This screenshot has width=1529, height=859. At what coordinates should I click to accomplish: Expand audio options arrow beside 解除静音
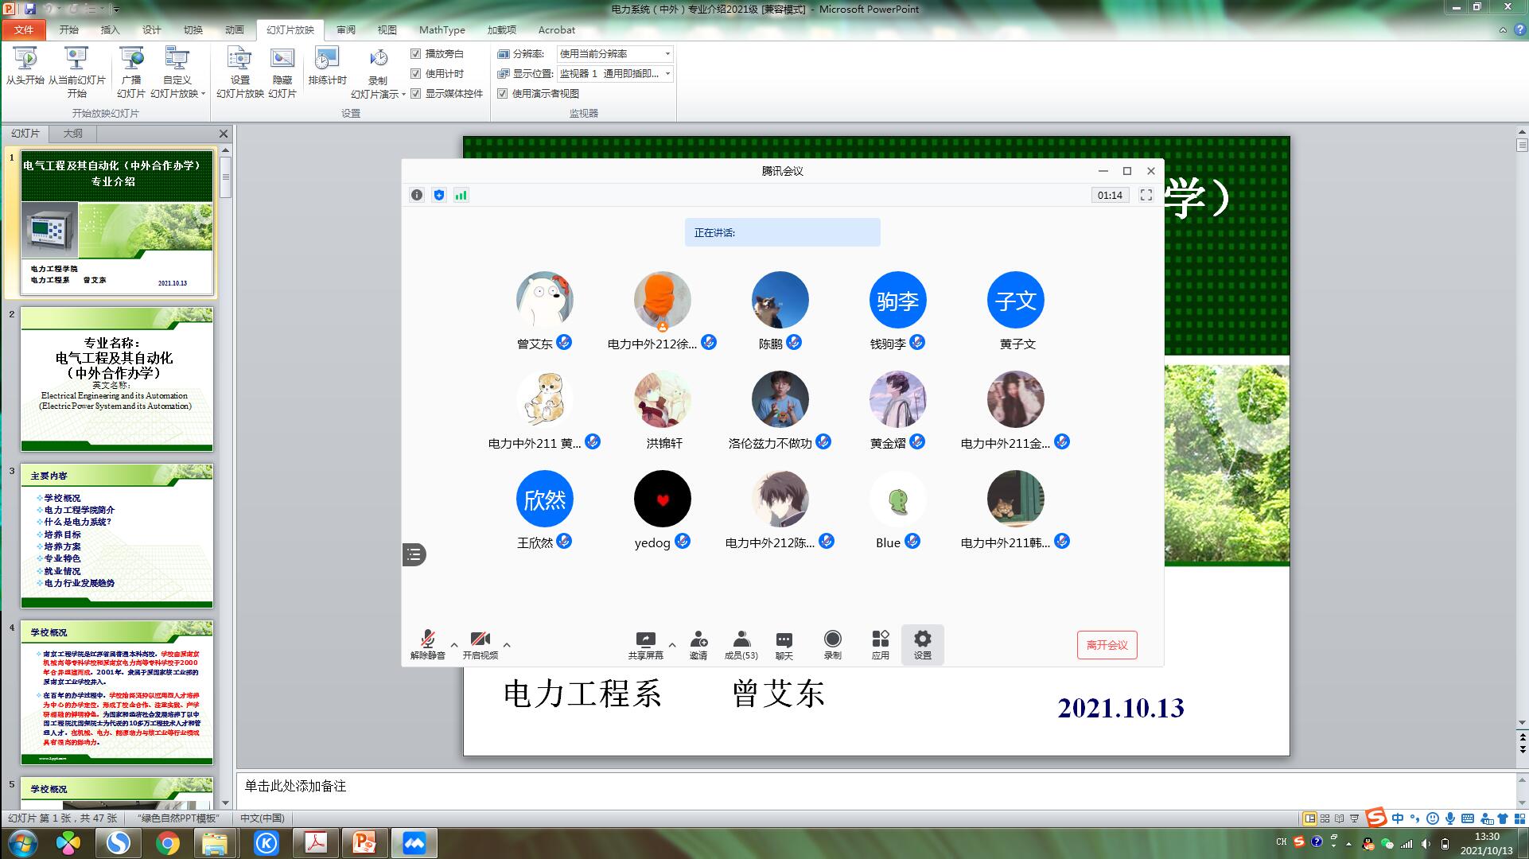454,645
